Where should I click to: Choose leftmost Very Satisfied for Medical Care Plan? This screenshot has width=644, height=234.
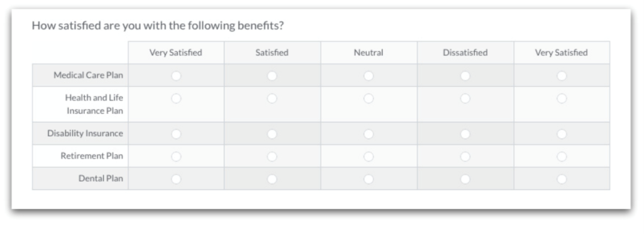[x=176, y=76]
